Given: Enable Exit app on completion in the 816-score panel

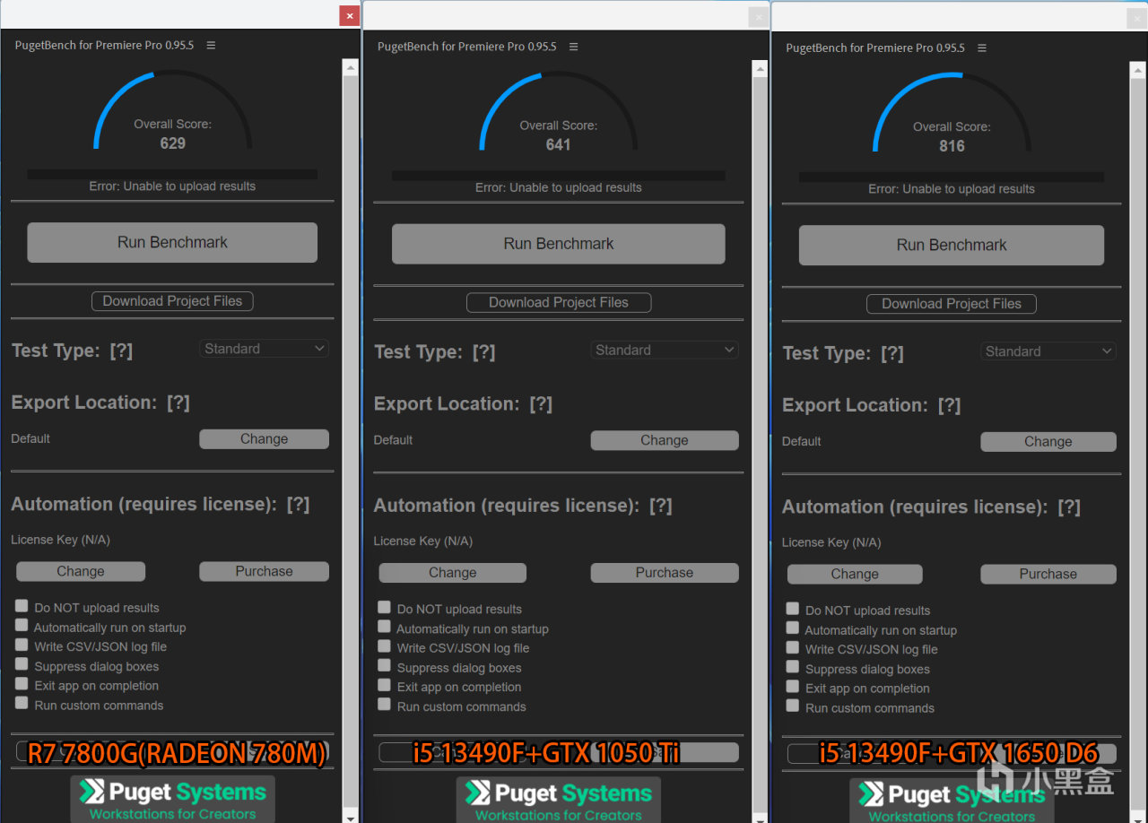Looking at the screenshot, I should tap(792, 687).
